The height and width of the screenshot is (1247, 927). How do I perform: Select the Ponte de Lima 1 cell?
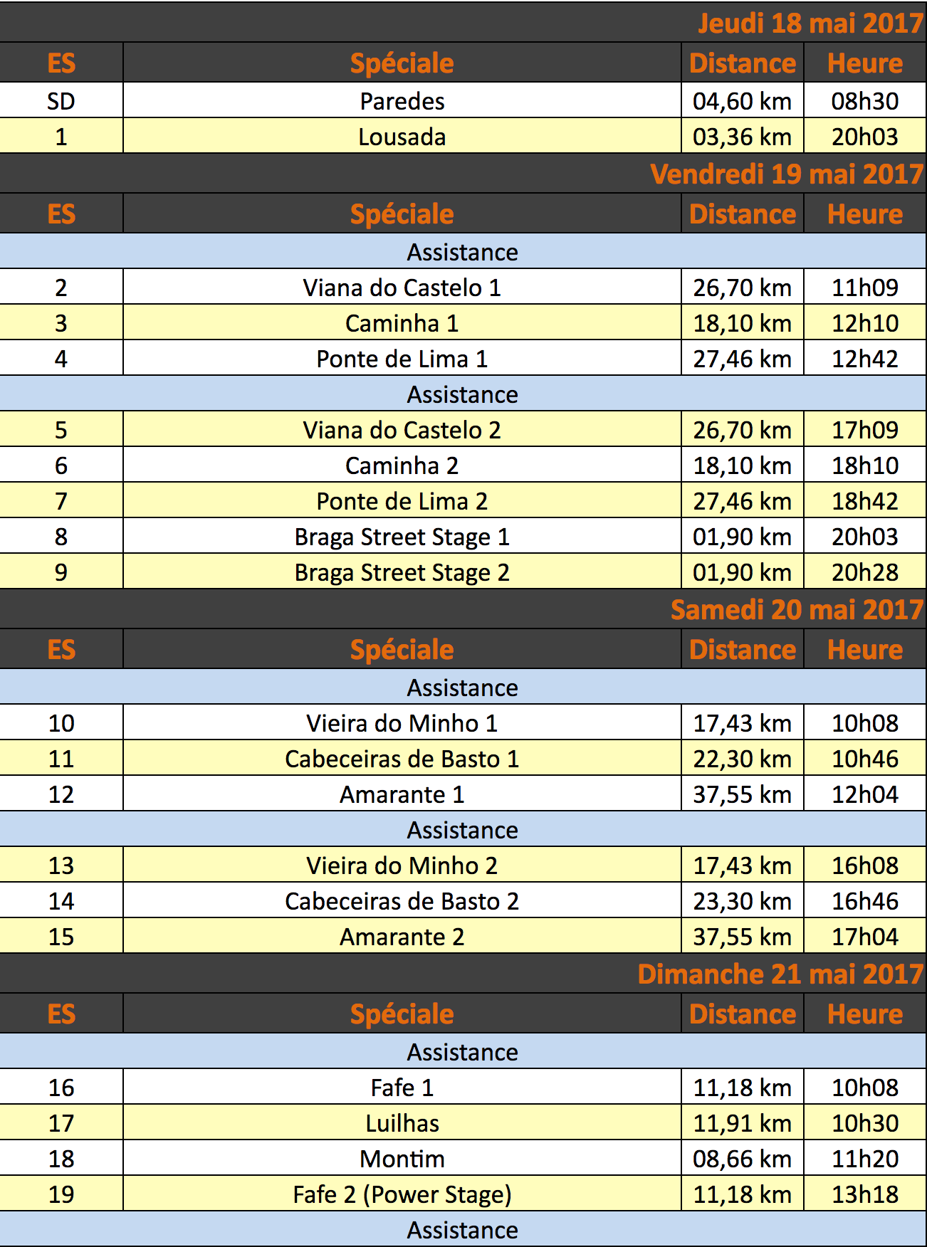click(402, 358)
